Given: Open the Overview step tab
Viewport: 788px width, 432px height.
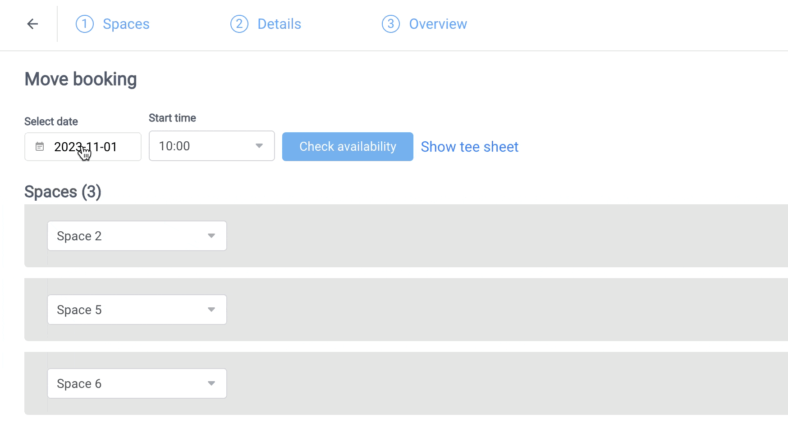Looking at the screenshot, I should point(438,24).
